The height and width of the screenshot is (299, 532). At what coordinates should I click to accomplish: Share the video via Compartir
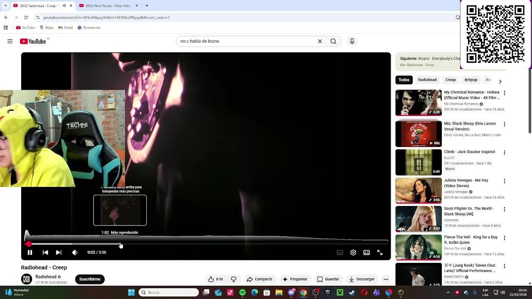pyautogui.click(x=259, y=279)
